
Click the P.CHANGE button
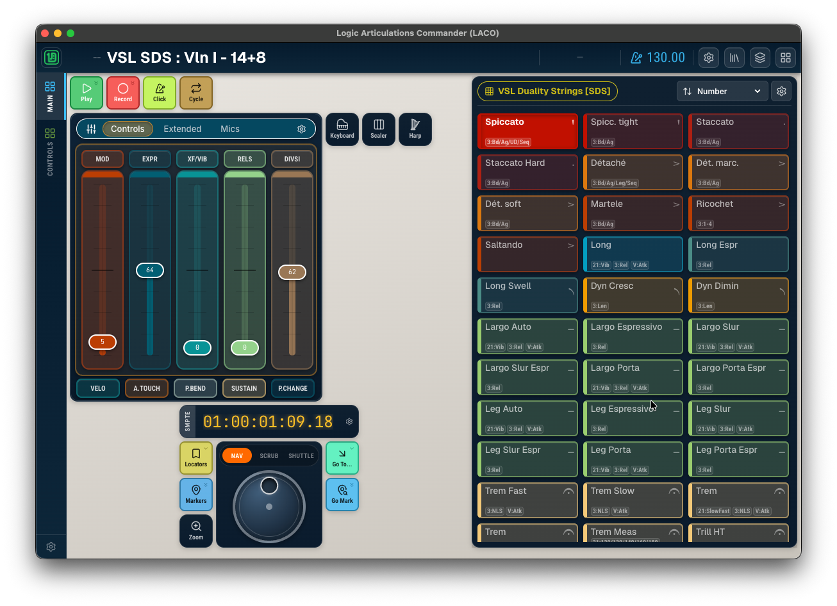pyautogui.click(x=293, y=388)
